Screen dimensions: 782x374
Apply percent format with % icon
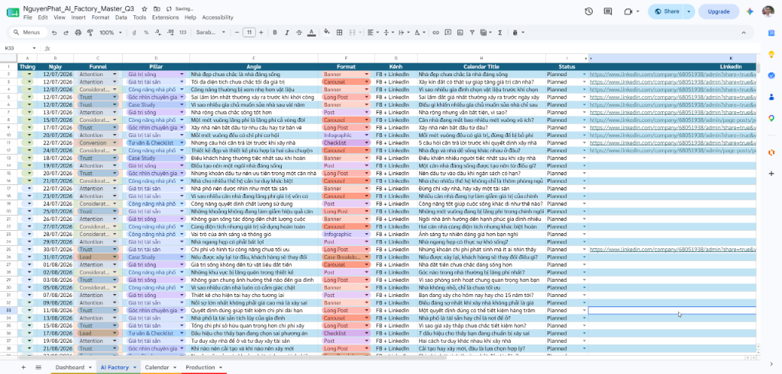point(146,33)
